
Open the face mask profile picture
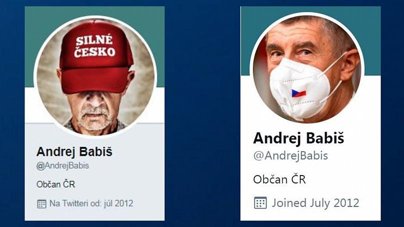tap(307, 68)
